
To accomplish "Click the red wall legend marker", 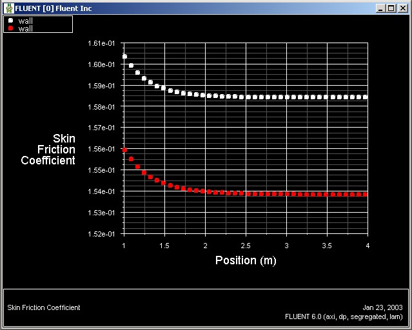I will pos(10,28).
